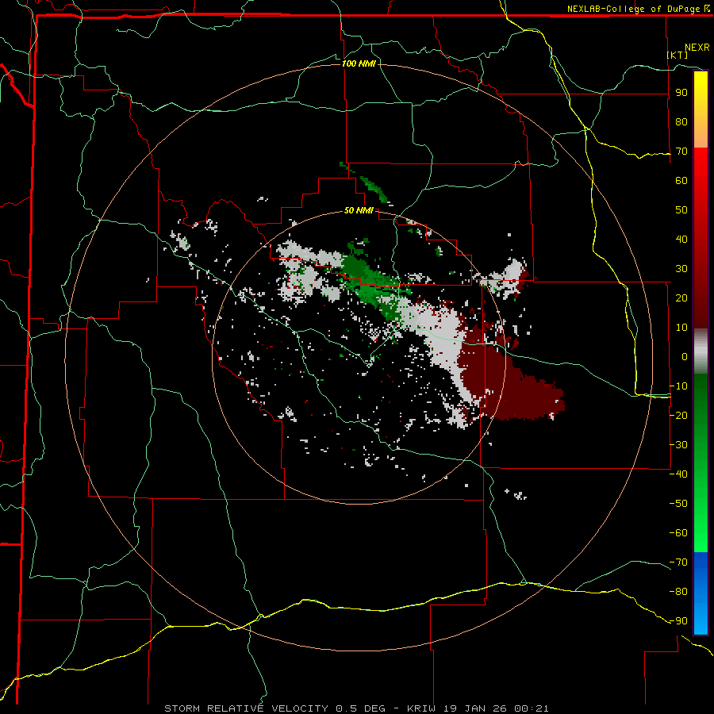The height and width of the screenshot is (714, 714).
Task: Click the 40 knot scale label
Action: (x=681, y=239)
